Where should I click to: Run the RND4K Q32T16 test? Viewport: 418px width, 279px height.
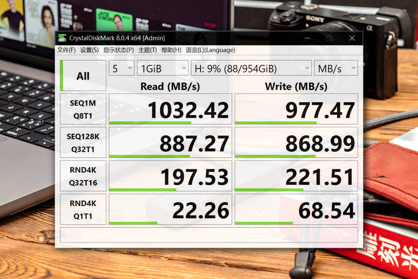83,176
